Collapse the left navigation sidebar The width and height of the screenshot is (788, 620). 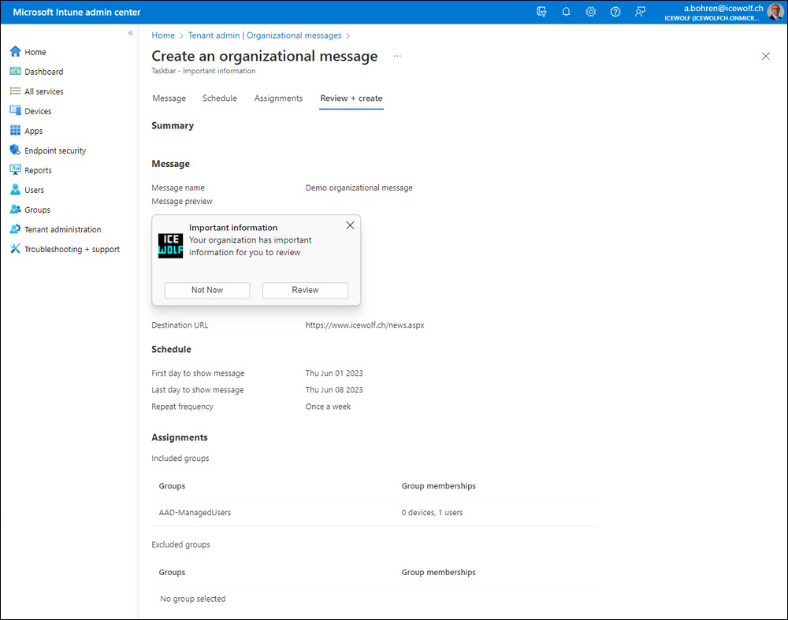coord(130,32)
